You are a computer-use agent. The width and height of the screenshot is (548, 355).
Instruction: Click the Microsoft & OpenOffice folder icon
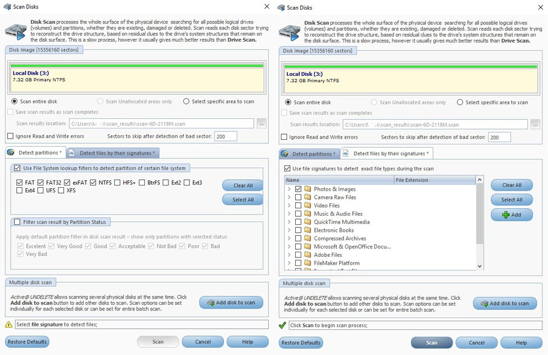pyautogui.click(x=308, y=247)
